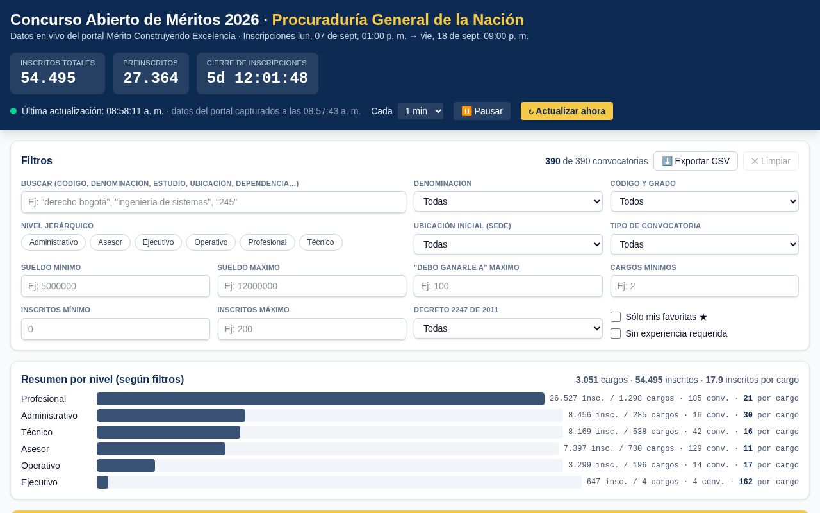This screenshot has height=513, width=820.
Task: Open the Tipo de convocatoria dropdown
Action: pyautogui.click(x=704, y=244)
